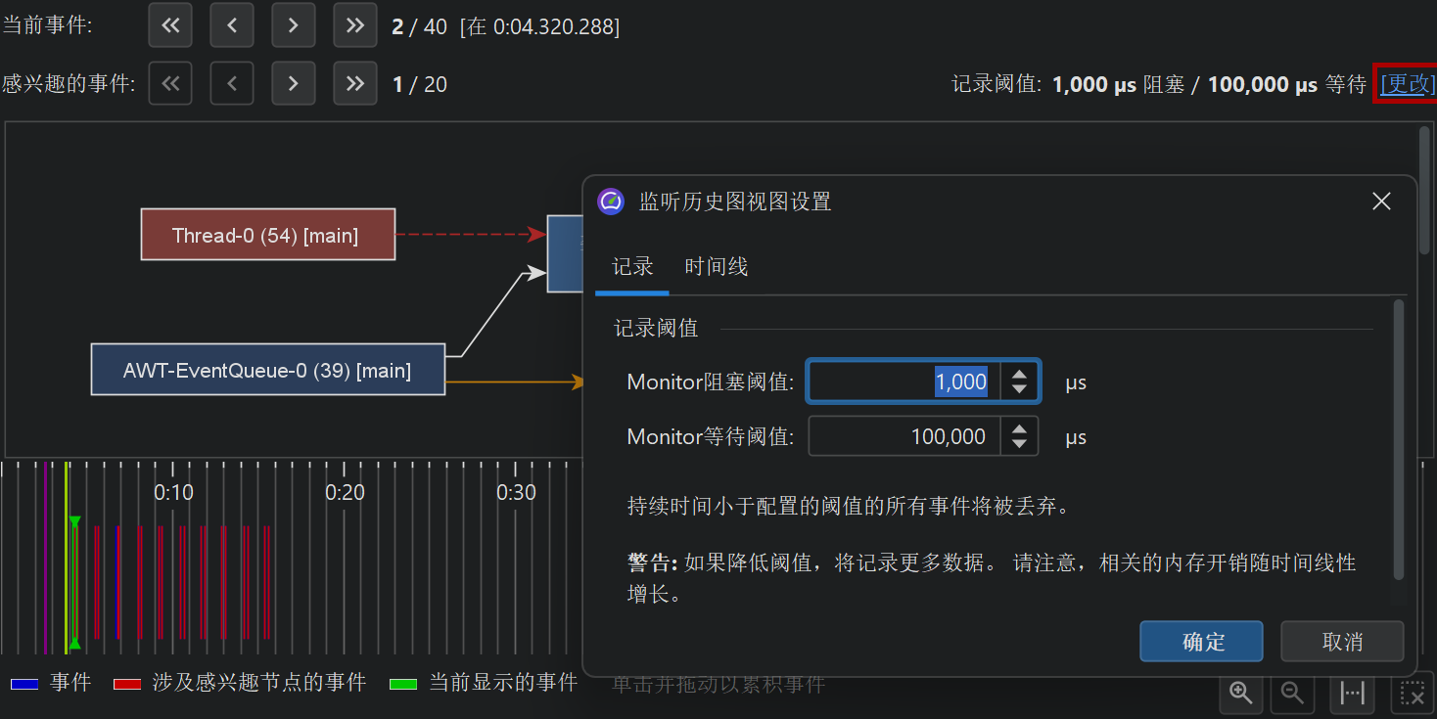Click the 0:30 timeline label
Viewport: 1437px width, 719px height.
517,492
